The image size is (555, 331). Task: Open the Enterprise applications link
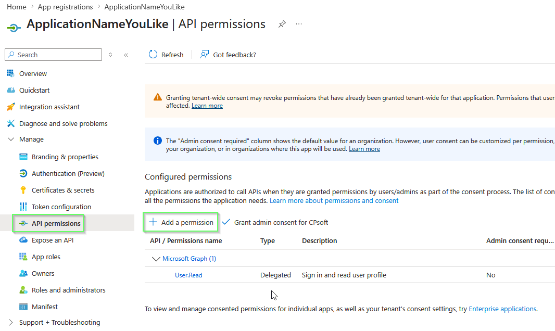tap(502, 309)
